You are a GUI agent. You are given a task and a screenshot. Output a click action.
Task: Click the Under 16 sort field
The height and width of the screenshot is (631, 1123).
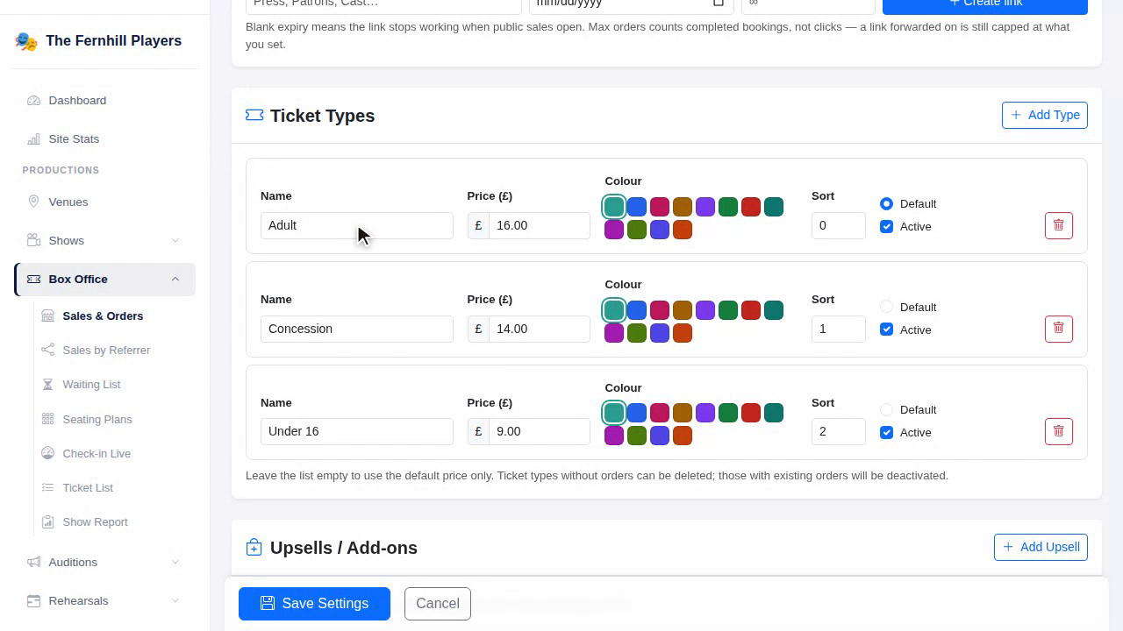tap(839, 431)
